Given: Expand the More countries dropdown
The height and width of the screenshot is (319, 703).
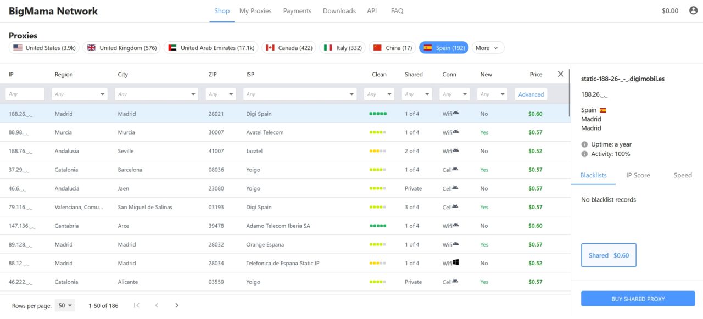Looking at the screenshot, I should [488, 48].
